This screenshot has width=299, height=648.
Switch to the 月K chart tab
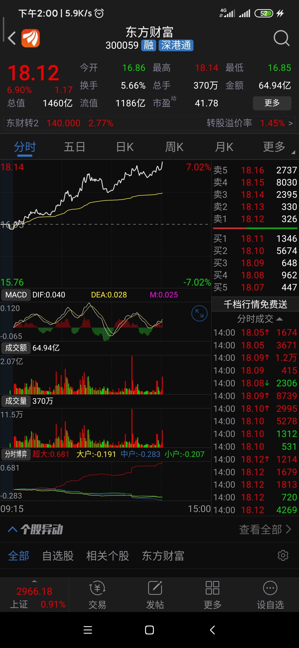(224, 147)
